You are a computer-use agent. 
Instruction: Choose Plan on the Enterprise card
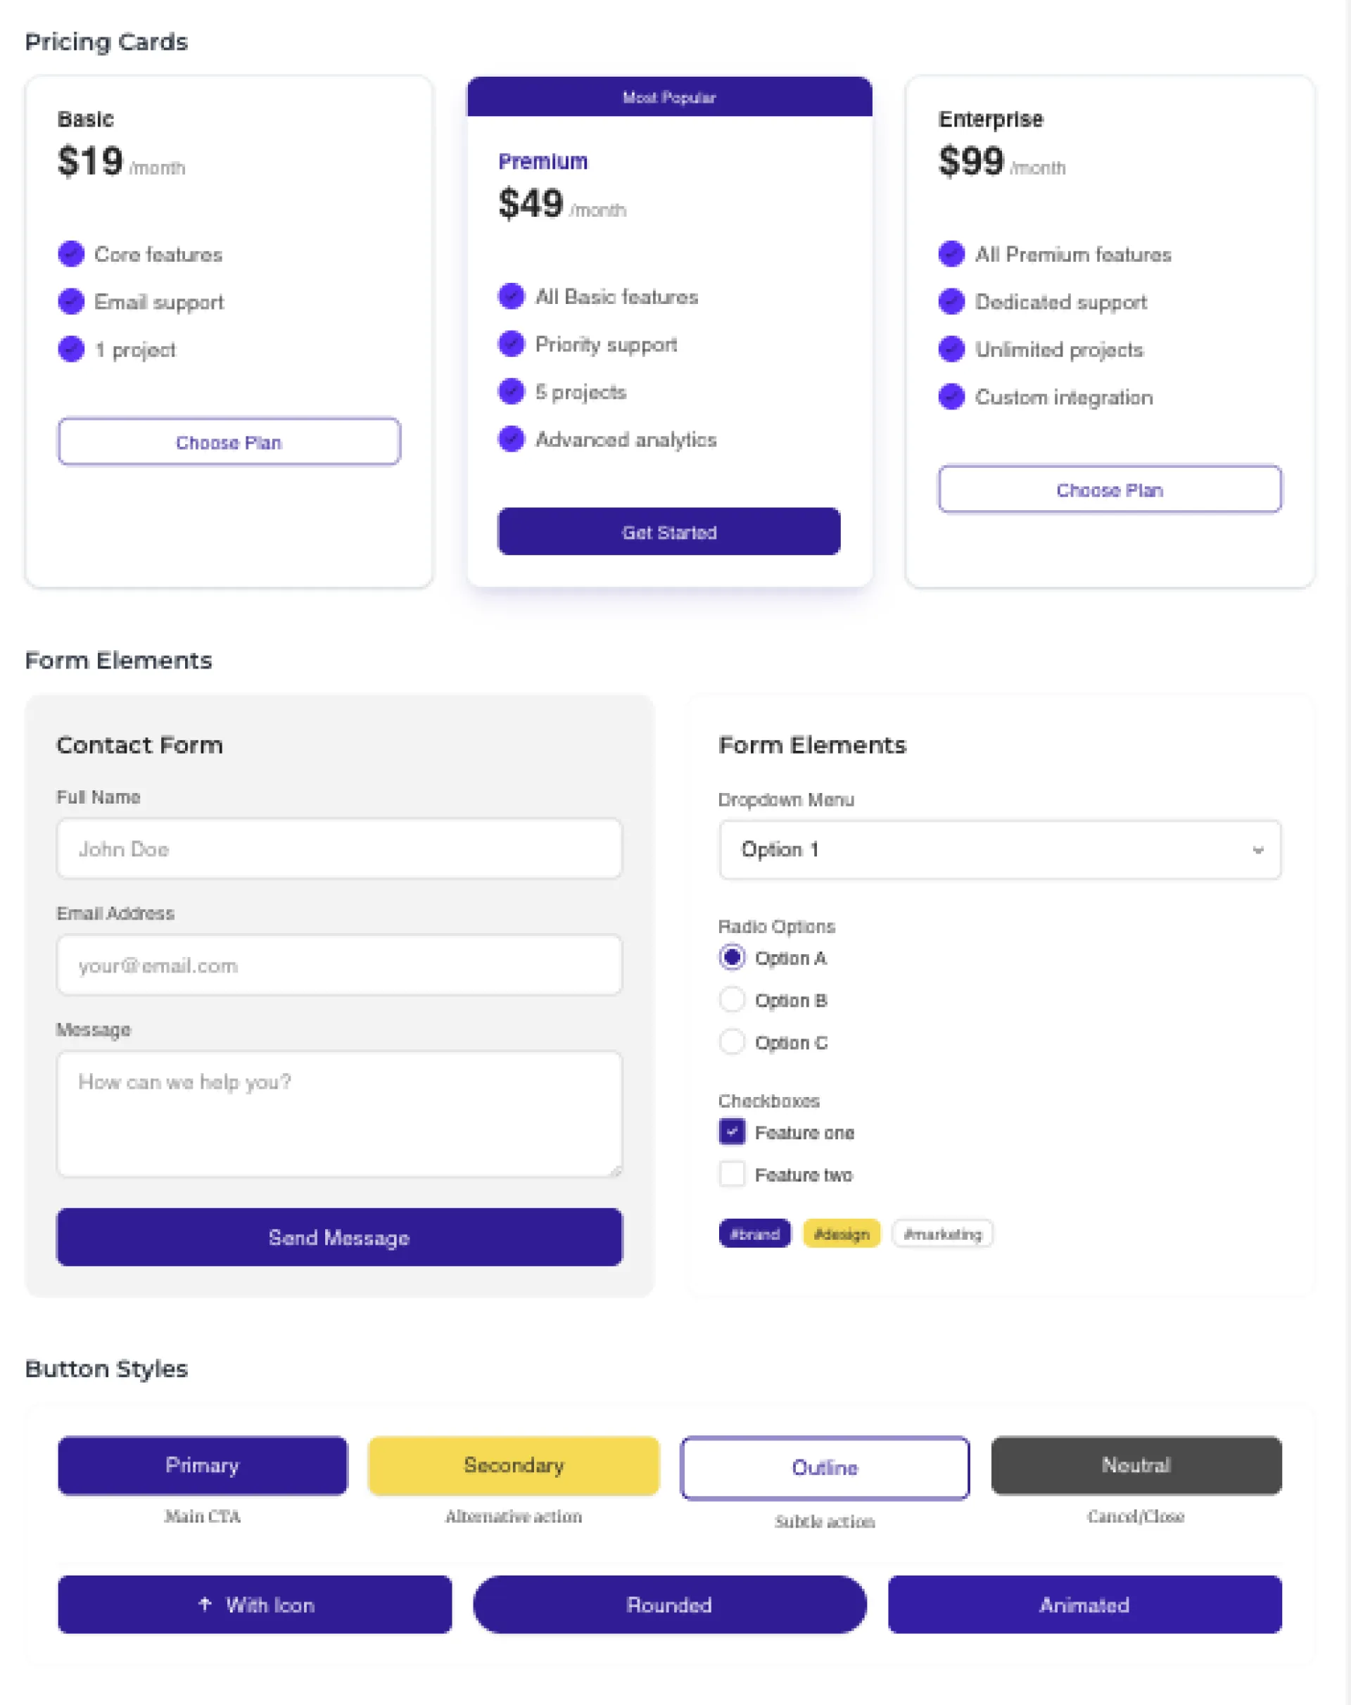[x=1110, y=489]
